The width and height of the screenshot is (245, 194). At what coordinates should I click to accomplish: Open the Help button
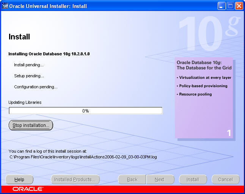click(x=19, y=180)
